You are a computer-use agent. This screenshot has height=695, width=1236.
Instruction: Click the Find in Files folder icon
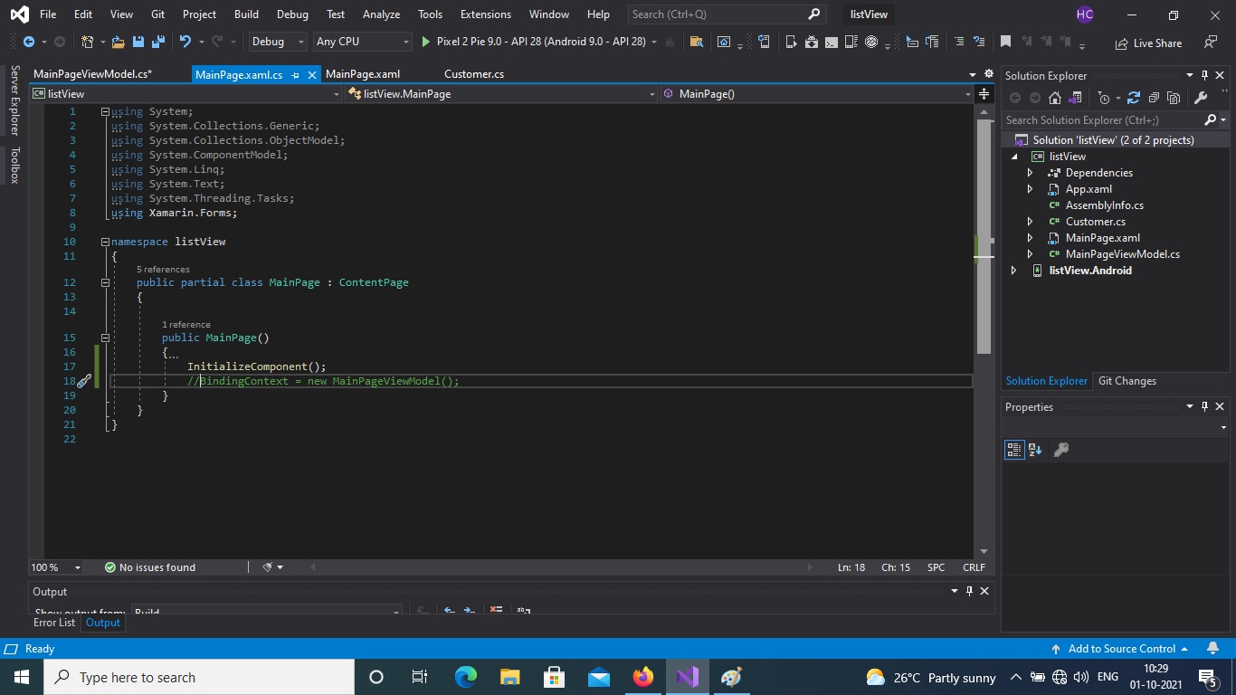point(695,42)
